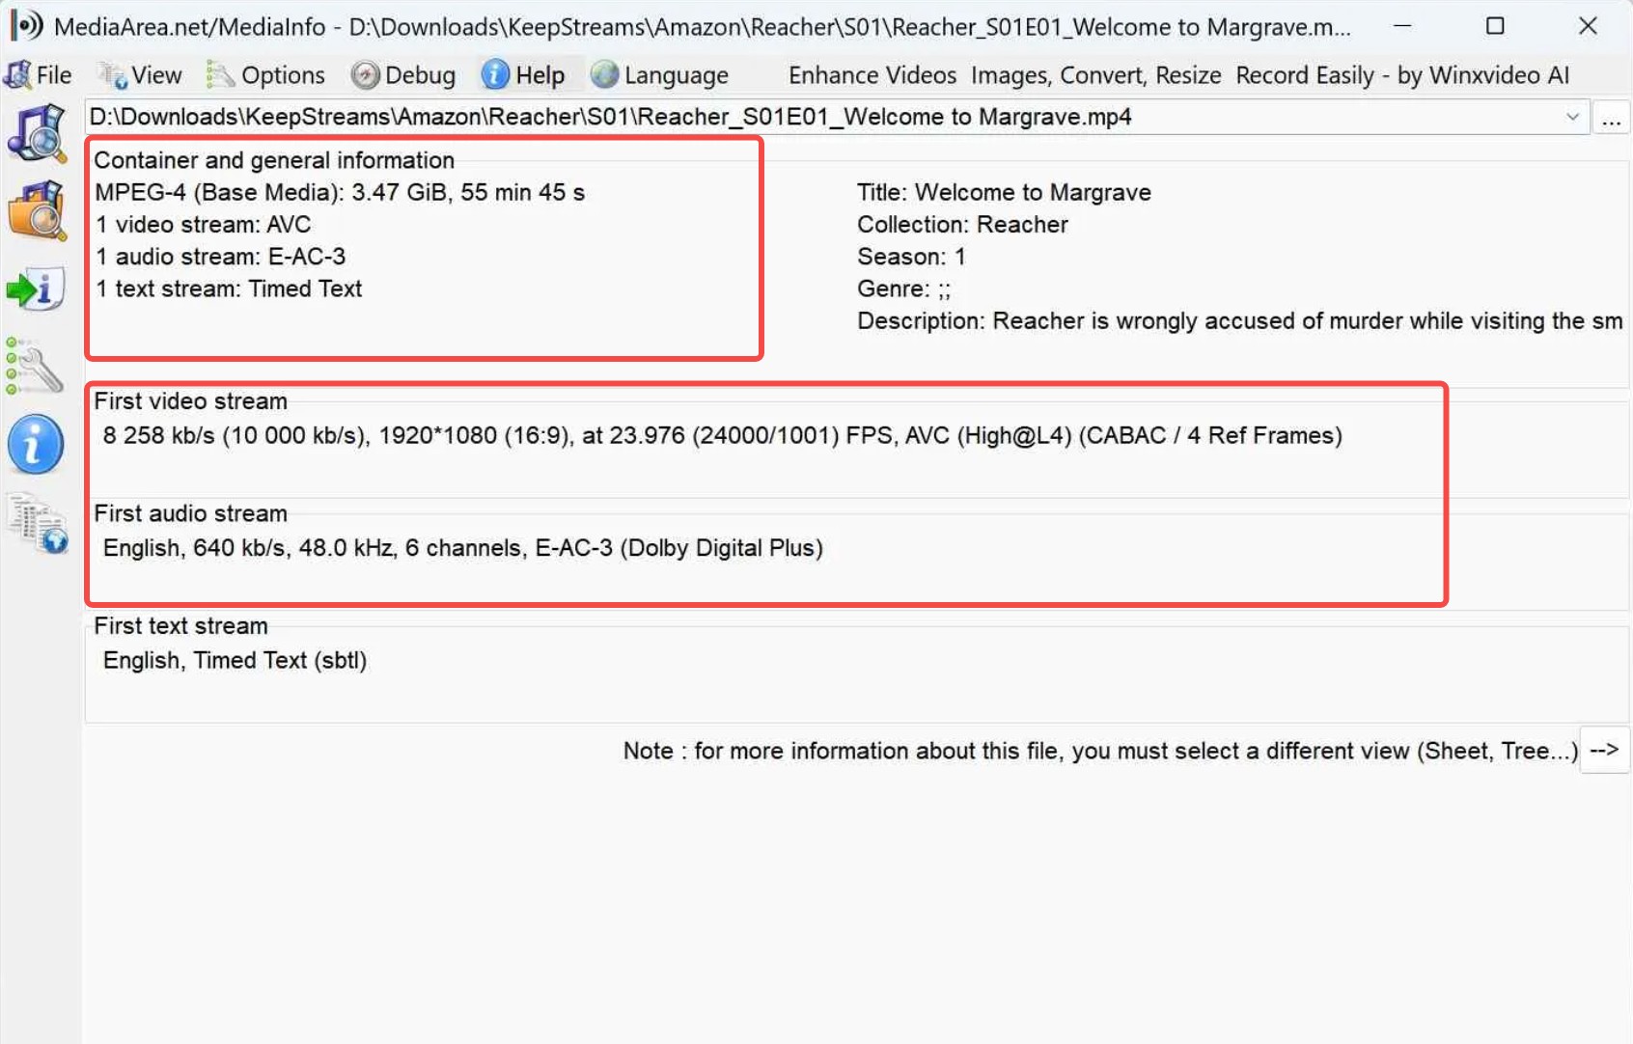Click the First text stream section
The height and width of the screenshot is (1044, 1633).
tap(180, 625)
